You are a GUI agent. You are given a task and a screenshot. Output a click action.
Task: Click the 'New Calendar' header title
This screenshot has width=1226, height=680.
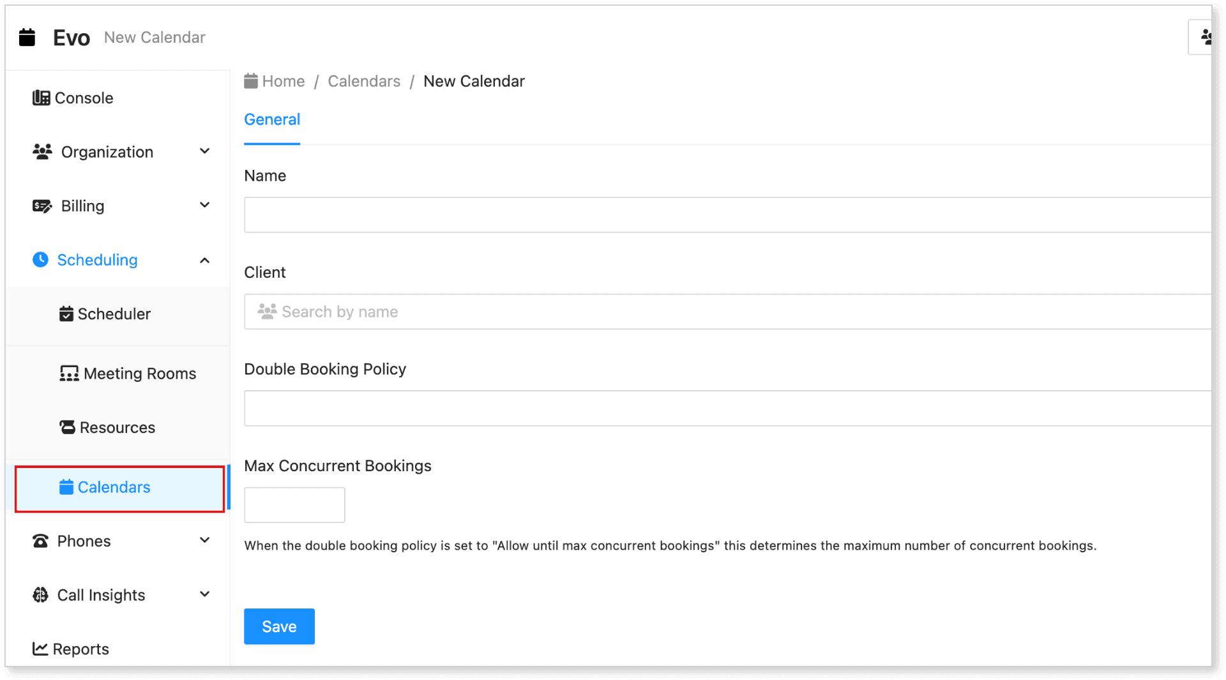155,37
